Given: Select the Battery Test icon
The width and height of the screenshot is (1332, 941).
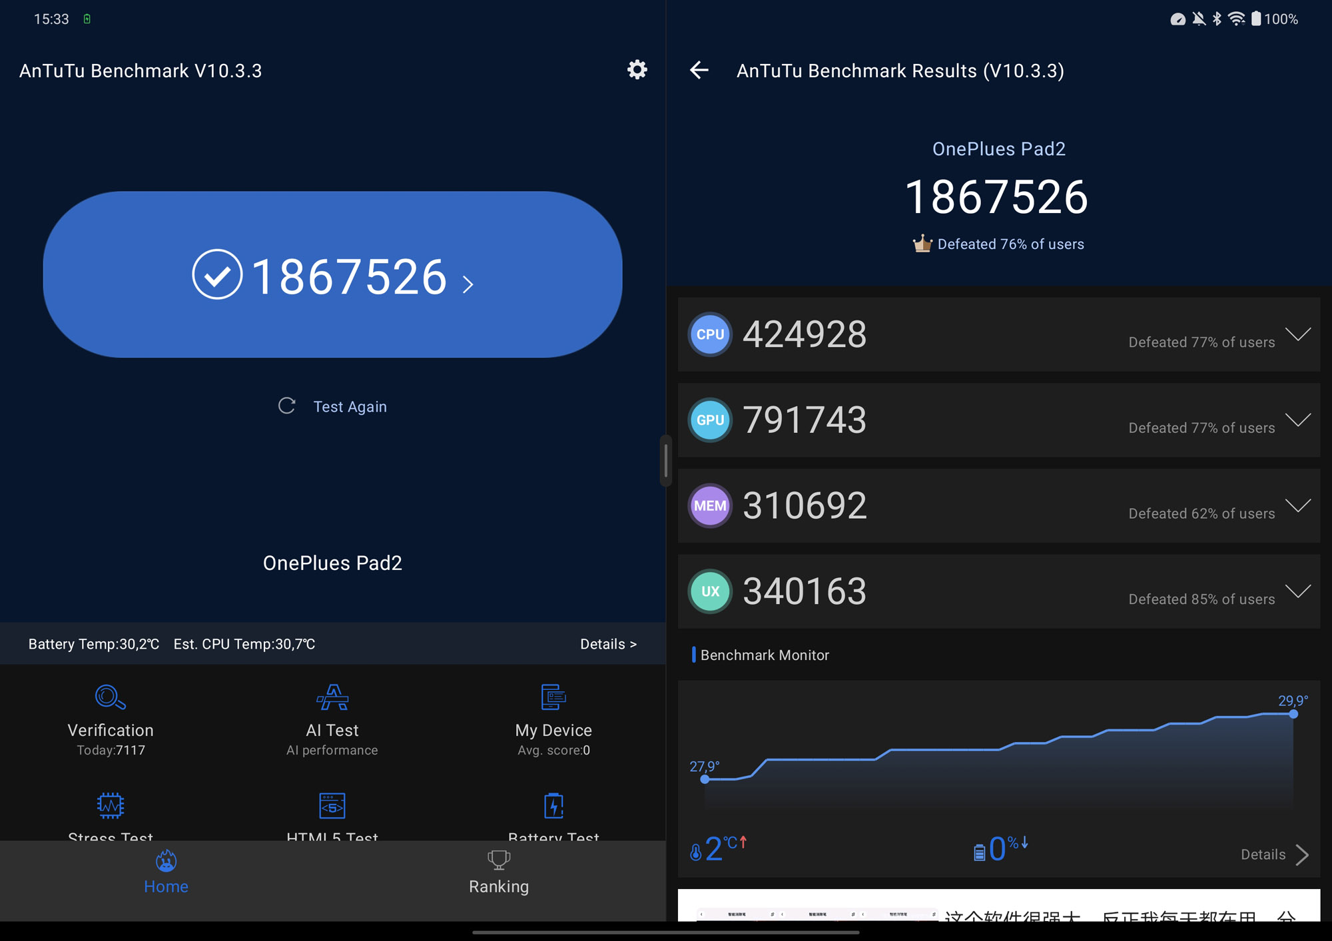Looking at the screenshot, I should click(553, 805).
